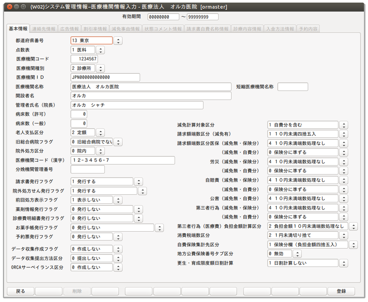Go to the 減免事由情報 tab
Image resolution: width=368 pixels, height=302 pixels.
[x=125, y=29]
